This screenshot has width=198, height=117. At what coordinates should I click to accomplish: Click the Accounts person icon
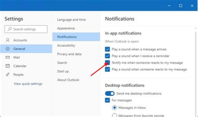8,40
